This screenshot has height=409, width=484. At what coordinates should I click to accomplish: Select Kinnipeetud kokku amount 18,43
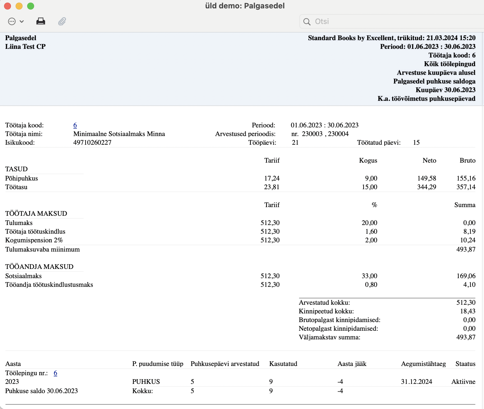[468, 311]
